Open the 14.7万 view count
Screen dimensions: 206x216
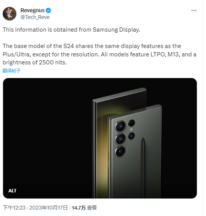(79, 208)
